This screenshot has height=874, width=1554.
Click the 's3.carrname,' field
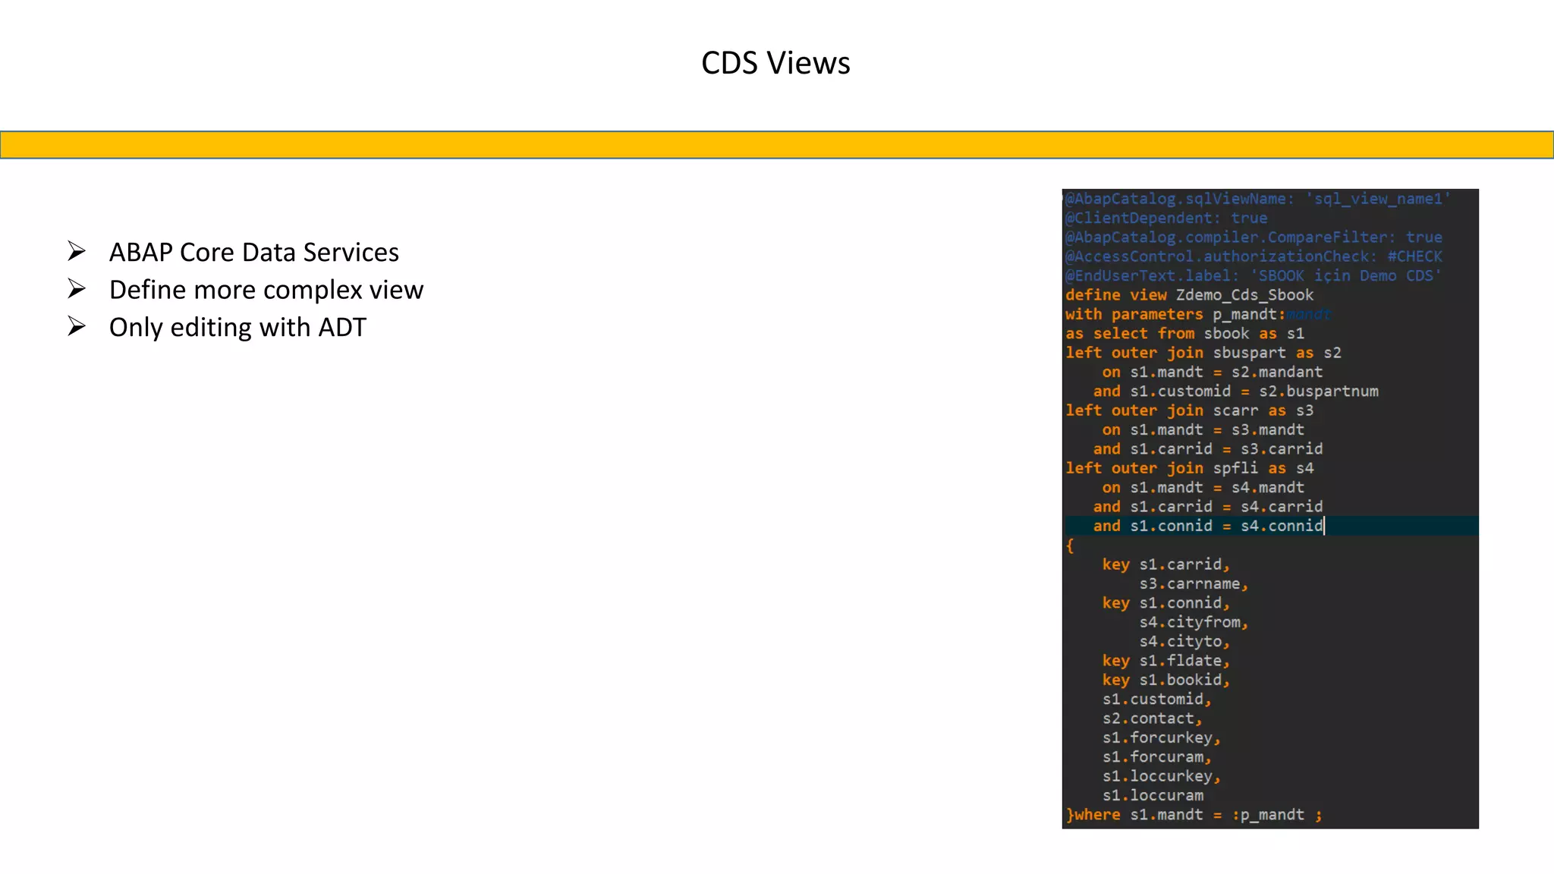tap(1194, 583)
